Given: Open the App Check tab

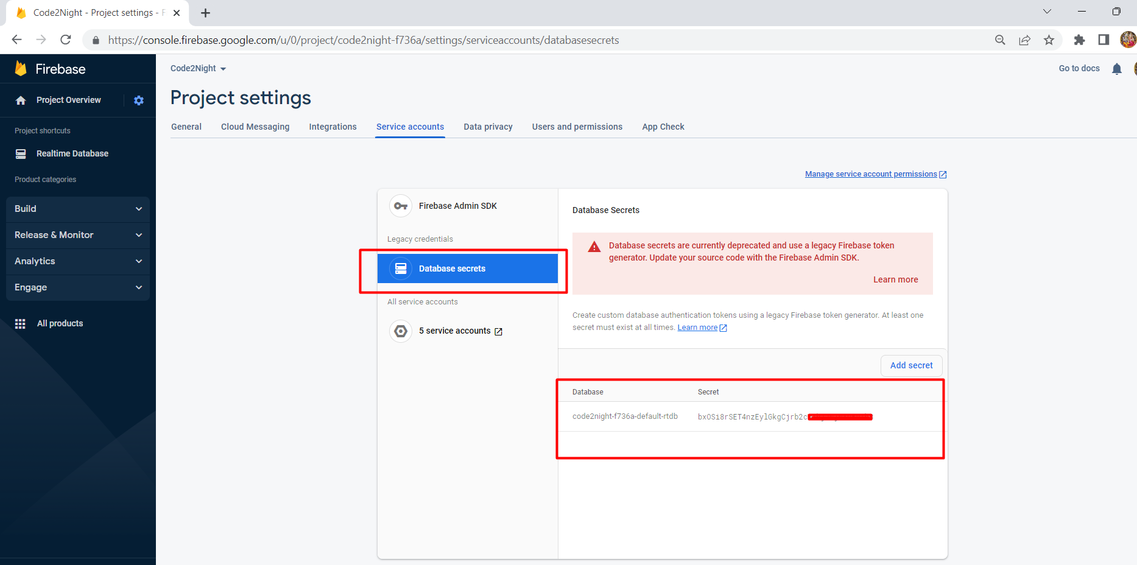Looking at the screenshot, I should coord(663,127).
